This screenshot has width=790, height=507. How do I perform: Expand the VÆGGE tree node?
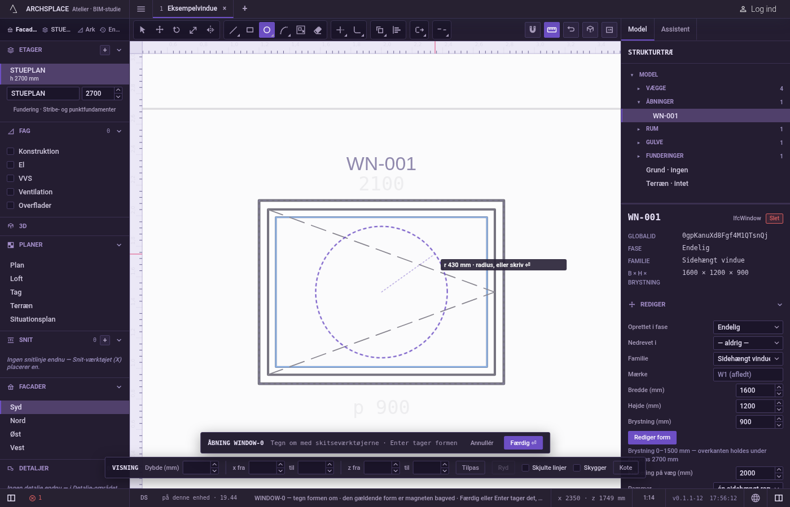pyautogui.click(x=639, y=88)
